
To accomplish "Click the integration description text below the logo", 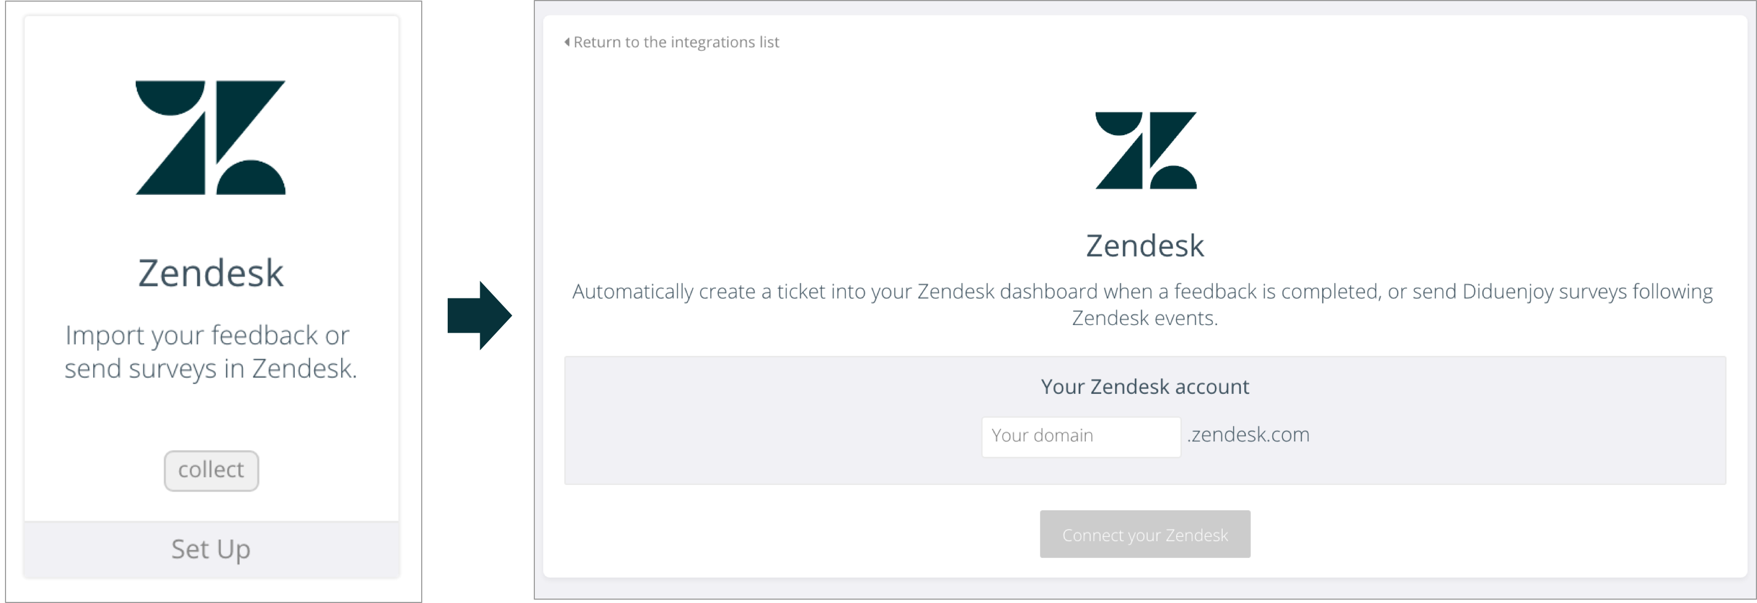I will tap(1143, 305).
